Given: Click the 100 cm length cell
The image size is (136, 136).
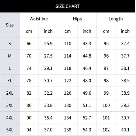Looking at the screenshot, I should [x=106, y=105].
